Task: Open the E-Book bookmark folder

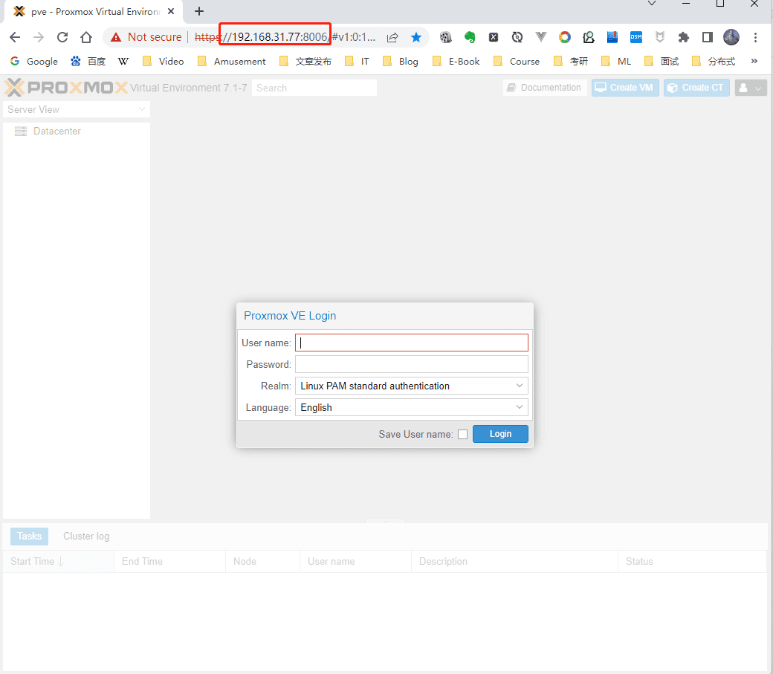Action: tap(456, 61)
